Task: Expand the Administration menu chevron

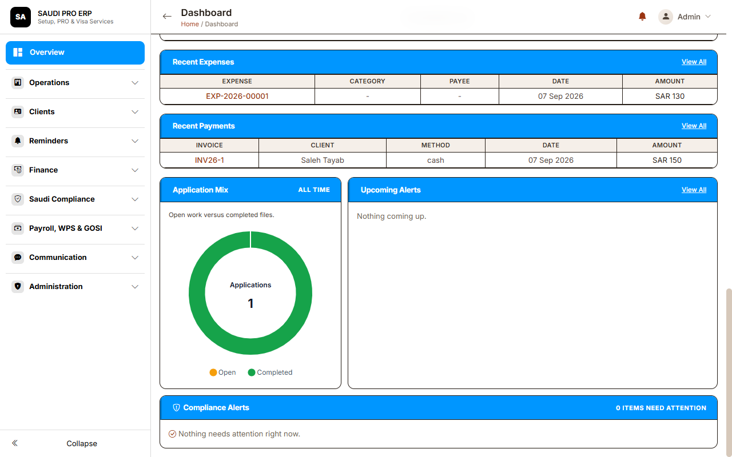Action: 135,287
